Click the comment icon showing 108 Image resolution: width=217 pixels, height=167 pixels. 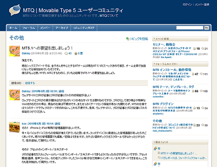[x=201, y=91]
